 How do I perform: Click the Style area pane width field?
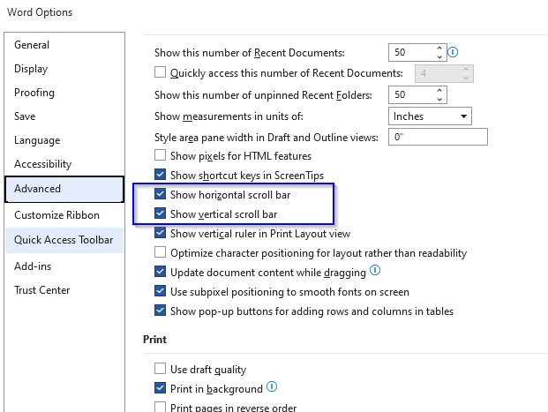[438, 137]
